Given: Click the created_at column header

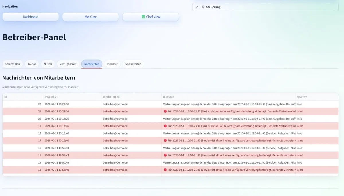Looking at the screenshot, I should (51, 97).
